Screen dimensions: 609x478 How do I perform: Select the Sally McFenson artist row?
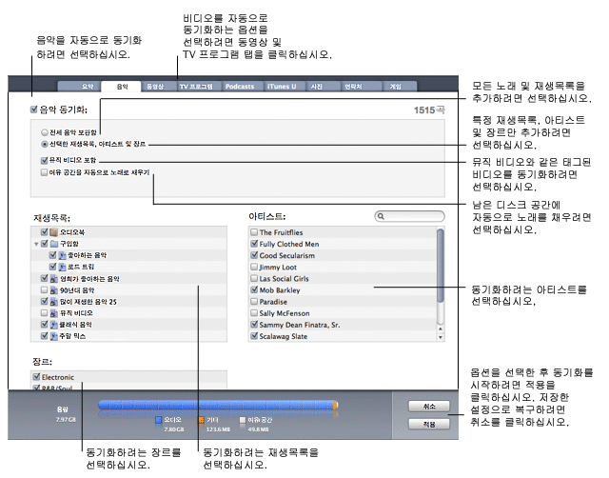click(x=343, y=313)
